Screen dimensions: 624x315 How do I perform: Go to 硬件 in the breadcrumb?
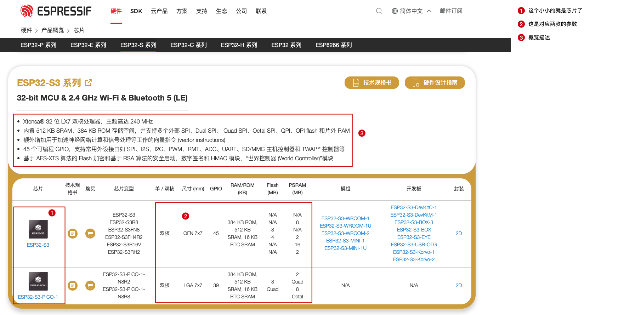click(27, 30)
